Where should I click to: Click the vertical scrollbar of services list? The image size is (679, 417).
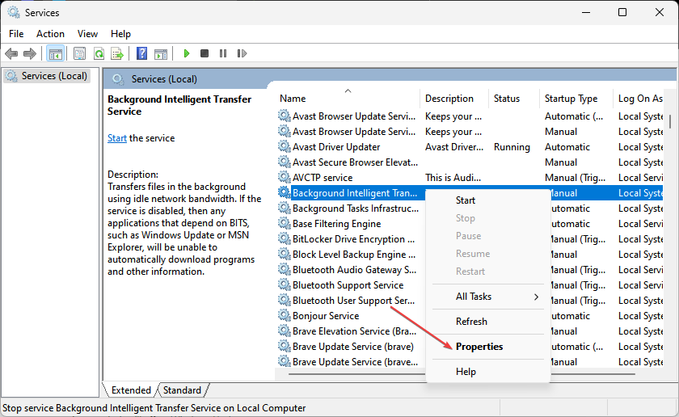tap(670, 120)
